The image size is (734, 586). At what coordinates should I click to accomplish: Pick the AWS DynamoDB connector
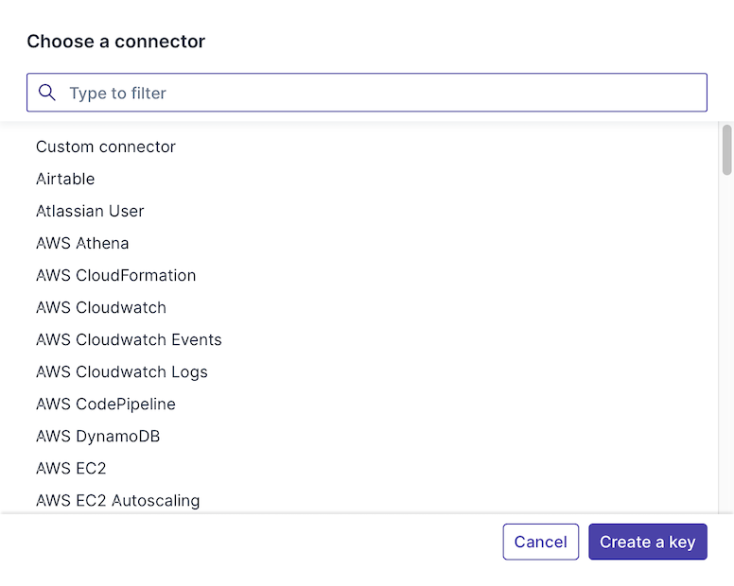point(97,436)
